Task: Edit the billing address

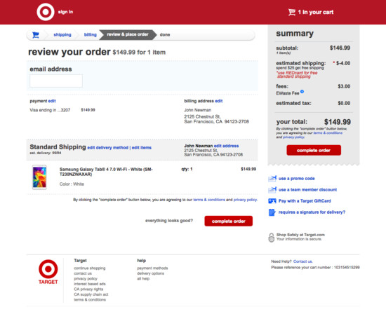Action: click(218, 101)
